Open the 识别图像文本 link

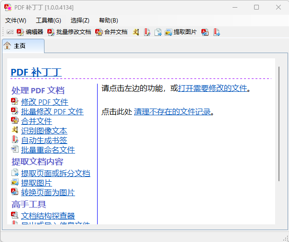(44, 131)
